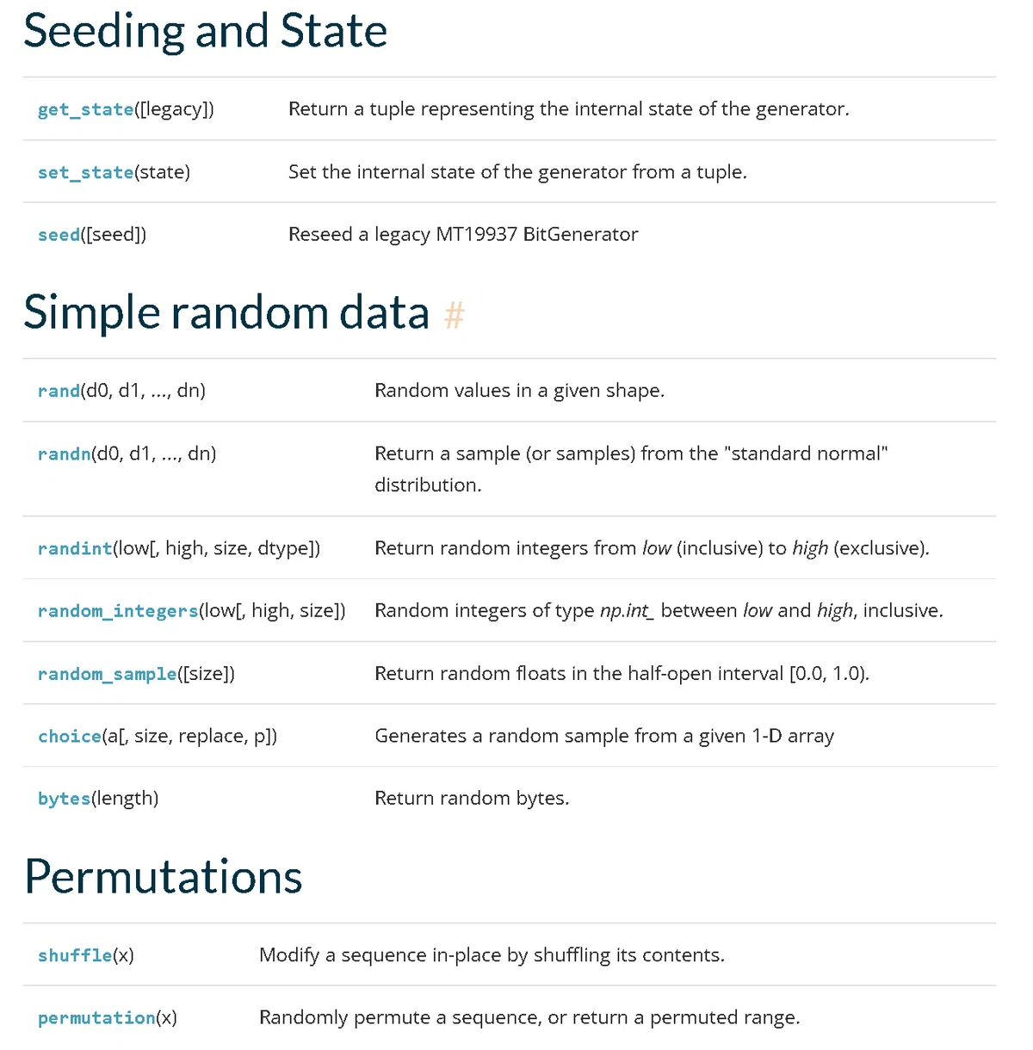Open the set_state function link

(x=86, y=172)
